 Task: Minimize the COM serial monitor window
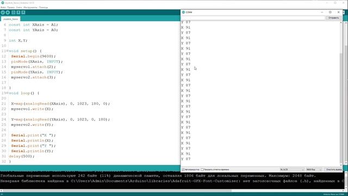pyautogui.click(x=322, y=12)
